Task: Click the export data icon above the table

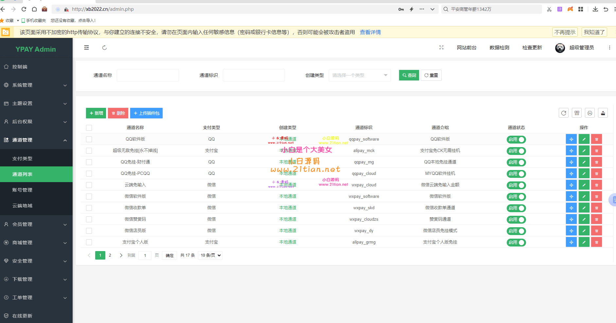Action: click(603, 113)
